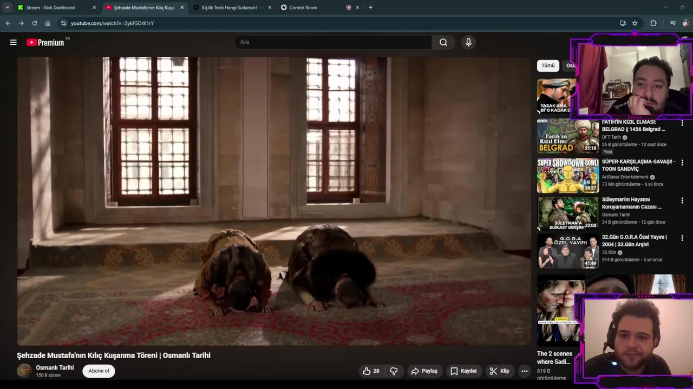The width and height of the screenshot is (693, 389).
Task: Open media controls icon in toolbar
Action: [x=673, y=23]
